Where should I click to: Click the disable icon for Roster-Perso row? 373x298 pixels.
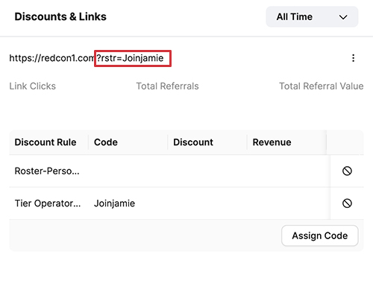tap(347, 171)
